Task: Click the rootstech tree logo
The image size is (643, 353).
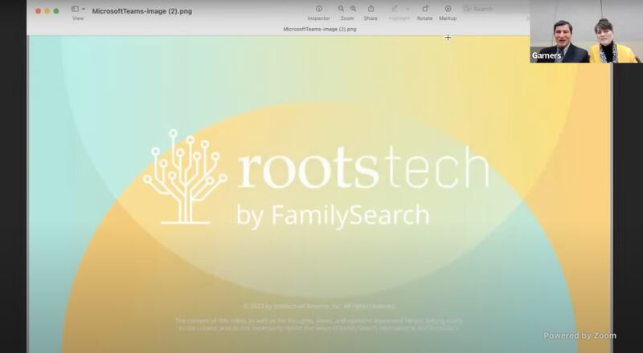Action: (186, 177)
